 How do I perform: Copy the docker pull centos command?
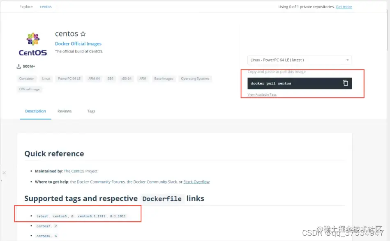point(345,83)
